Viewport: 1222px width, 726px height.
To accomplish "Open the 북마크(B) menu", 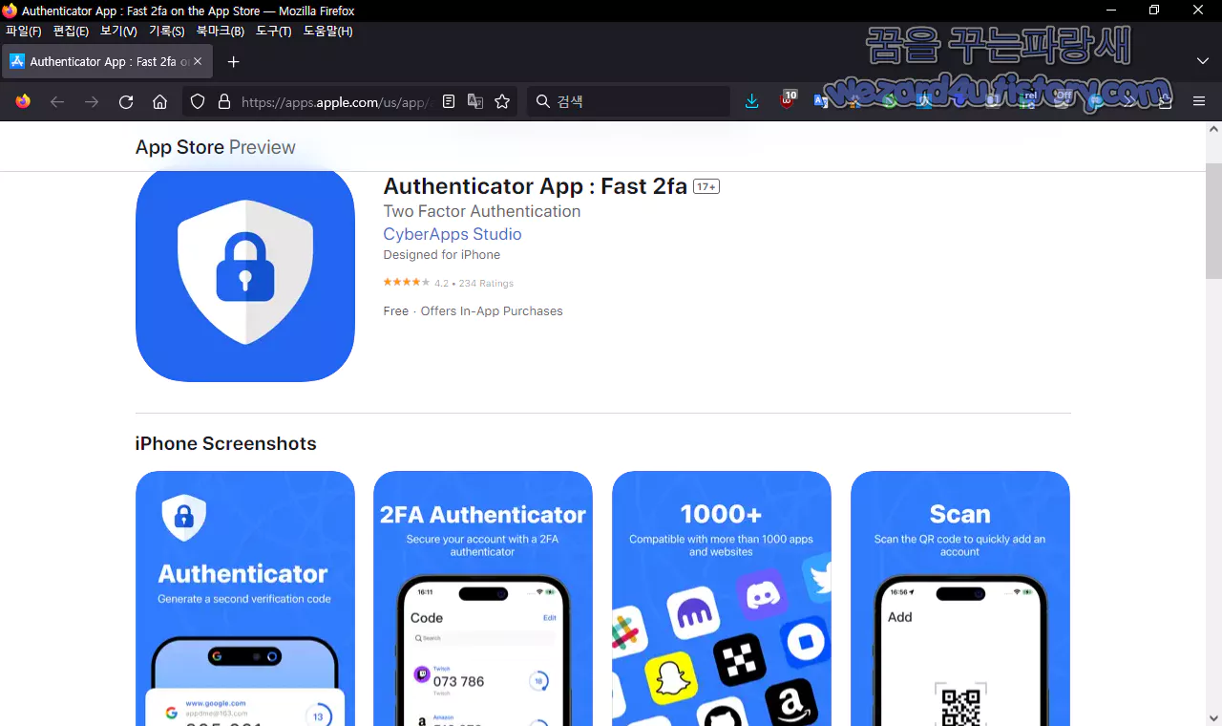I will 221,31.
